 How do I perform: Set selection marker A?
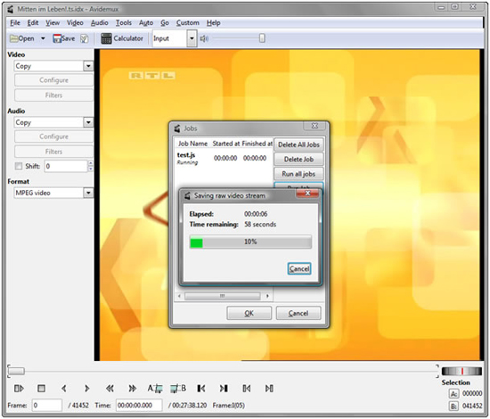click(155, 389)
